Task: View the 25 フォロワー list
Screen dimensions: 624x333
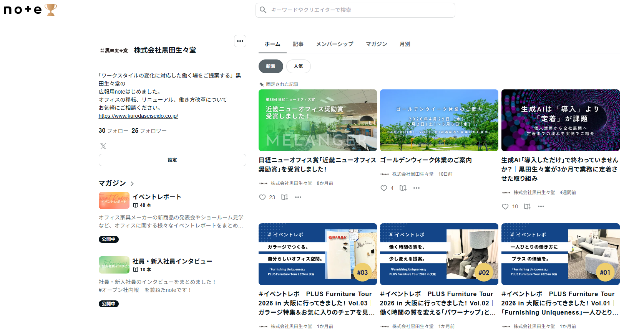Action: (149, 131)
